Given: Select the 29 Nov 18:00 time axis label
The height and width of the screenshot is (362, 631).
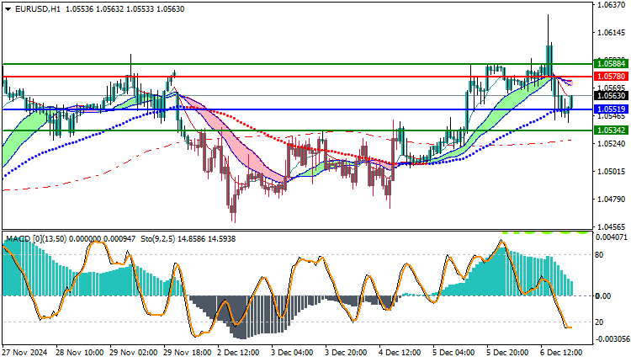Looking at the screenshot, I should click(x=188, y=353).
